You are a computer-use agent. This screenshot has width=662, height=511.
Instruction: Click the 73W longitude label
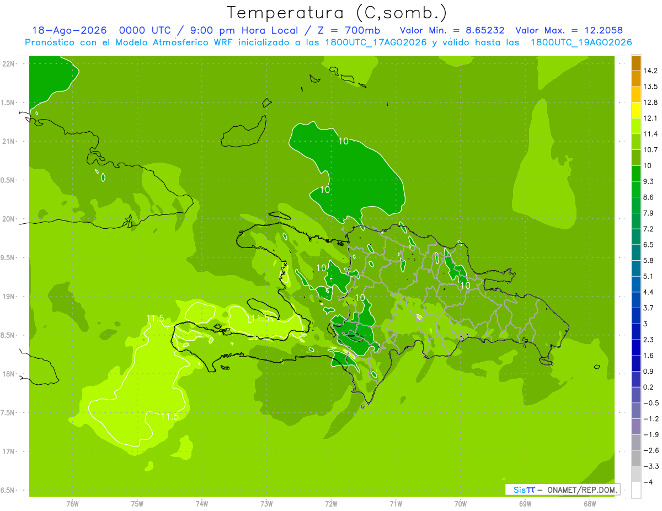pos(266,504)
